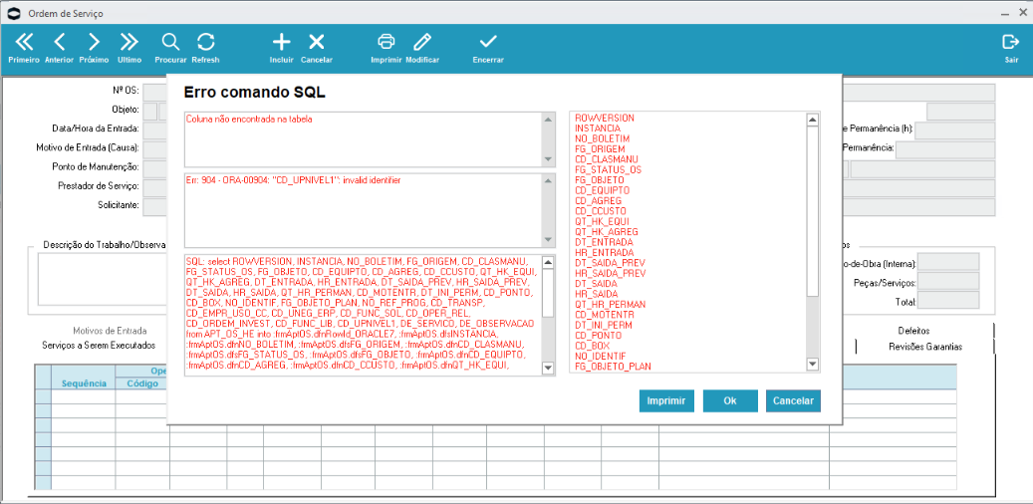Click down arrow of column list scrollbar
Image resolution: width=1033 pixels, height=504 pixels.
click(x=812, y=364)
